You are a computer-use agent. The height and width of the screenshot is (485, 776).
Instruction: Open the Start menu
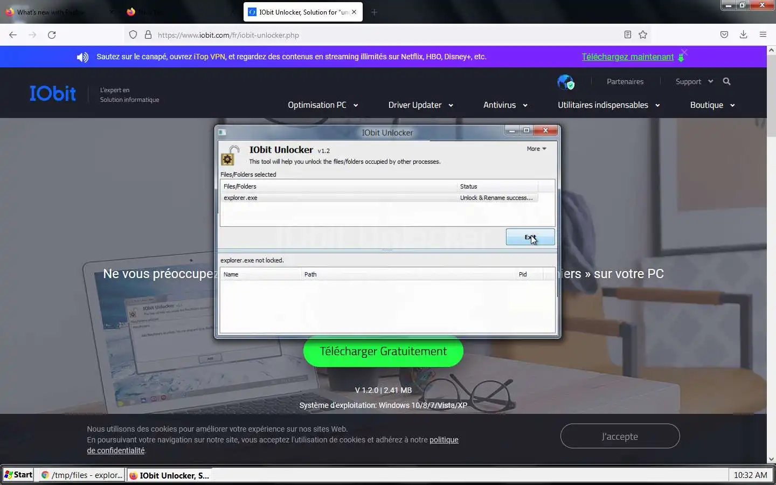[18, 475]
